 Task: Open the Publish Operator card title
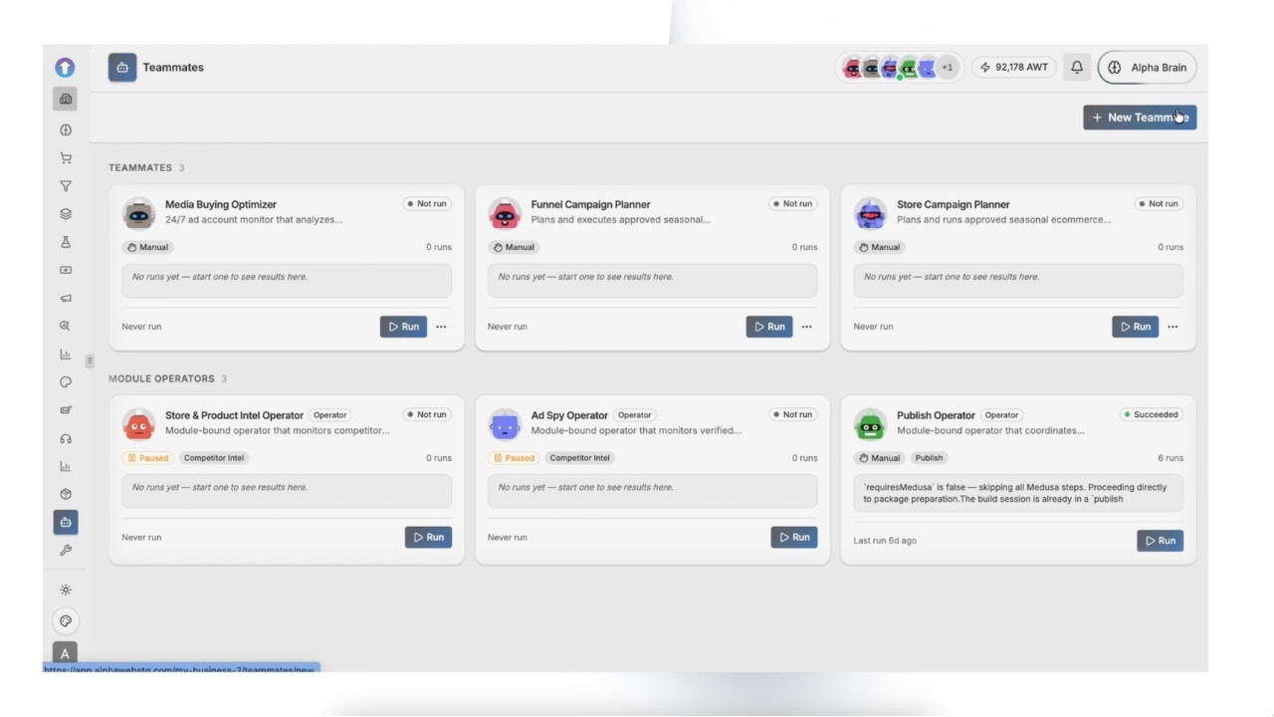936,415
